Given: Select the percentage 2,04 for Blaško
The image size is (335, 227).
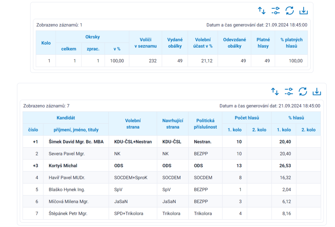Looking at the screenshot, I should [x=287, y=190].
